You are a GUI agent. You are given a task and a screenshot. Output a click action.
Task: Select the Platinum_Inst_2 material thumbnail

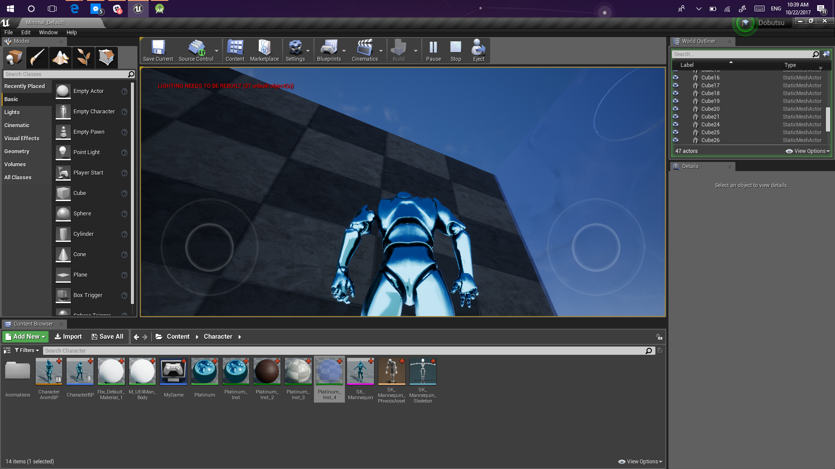[267, 371]
